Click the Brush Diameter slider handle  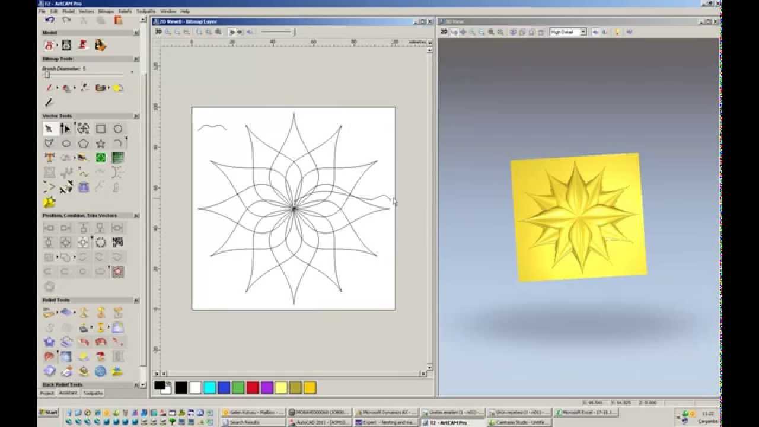coord(47,75)
